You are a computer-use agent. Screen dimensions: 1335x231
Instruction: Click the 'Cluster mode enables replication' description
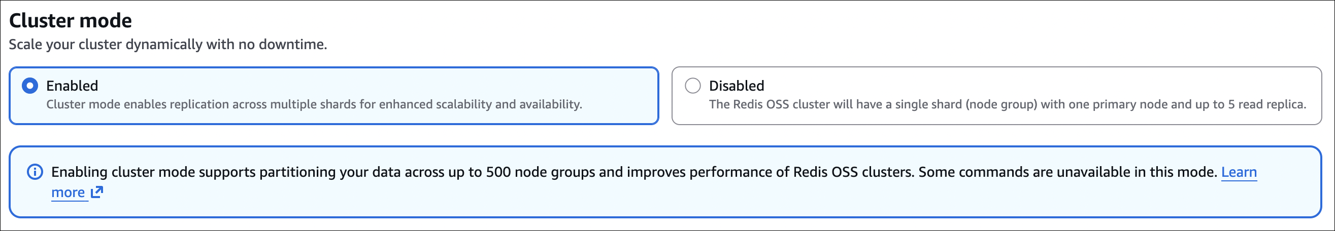click(x=155, y=104)
